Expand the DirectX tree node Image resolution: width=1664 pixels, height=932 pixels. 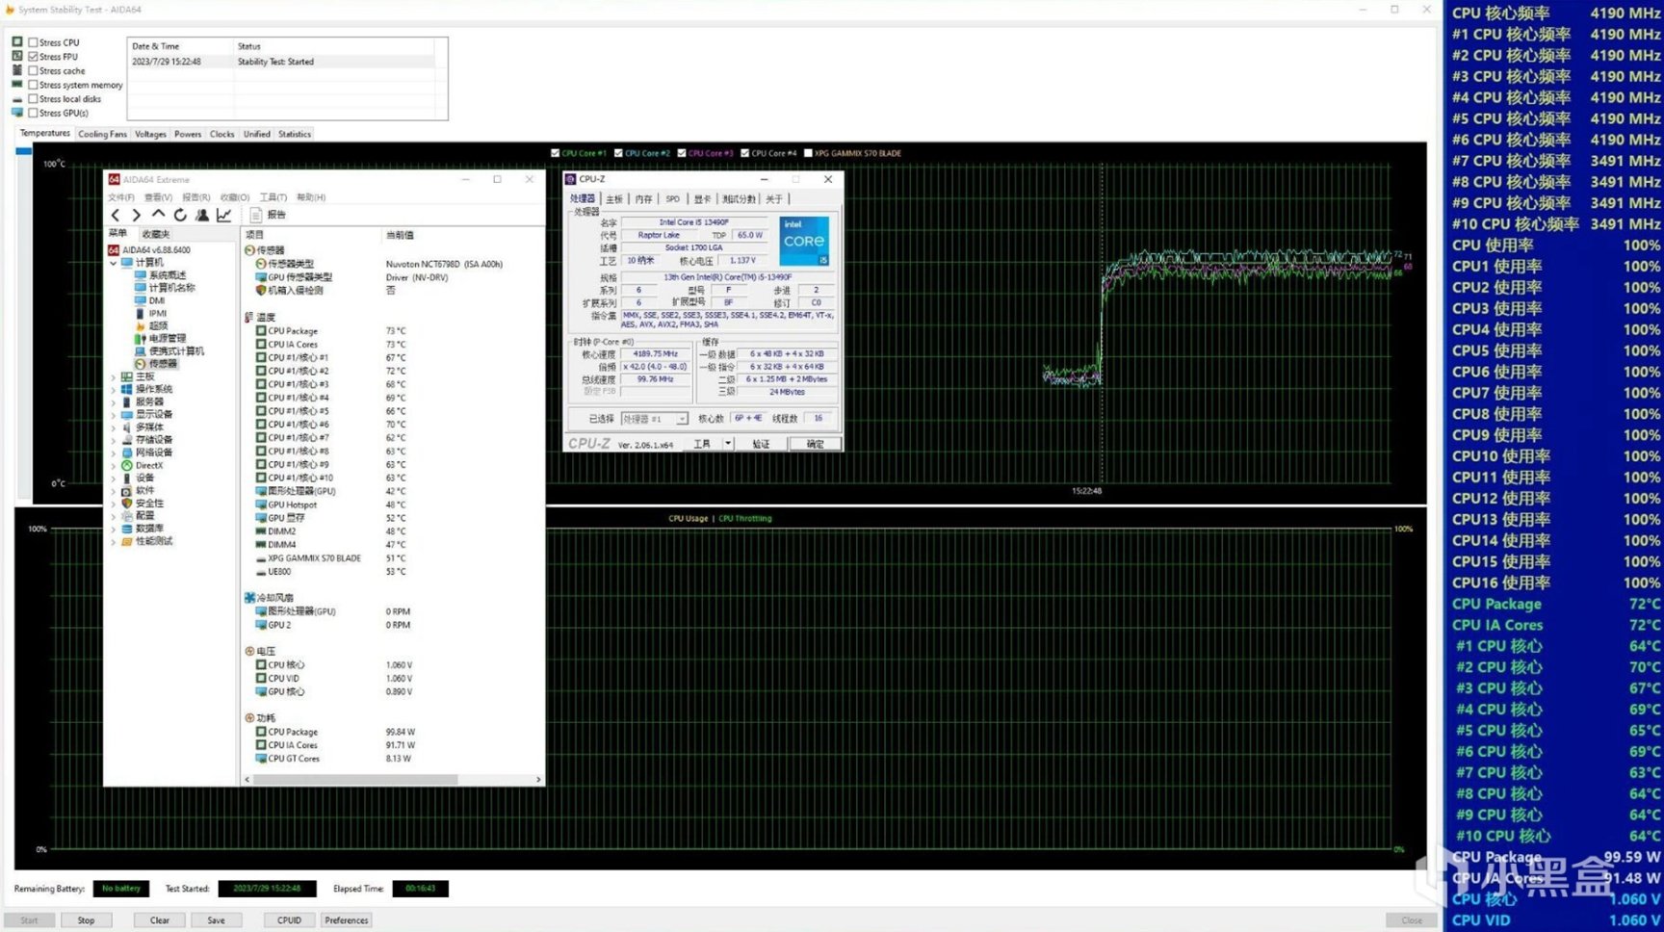[114, 466]
